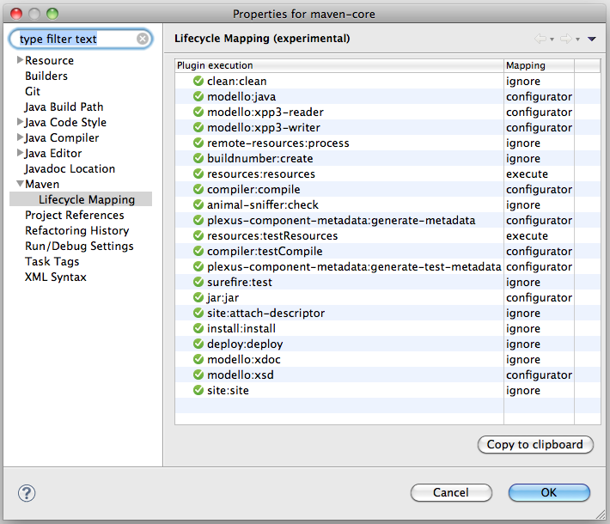Click the green check icon beside jar:jar
Screen dimensions: 610x524
tap(198, 297)
